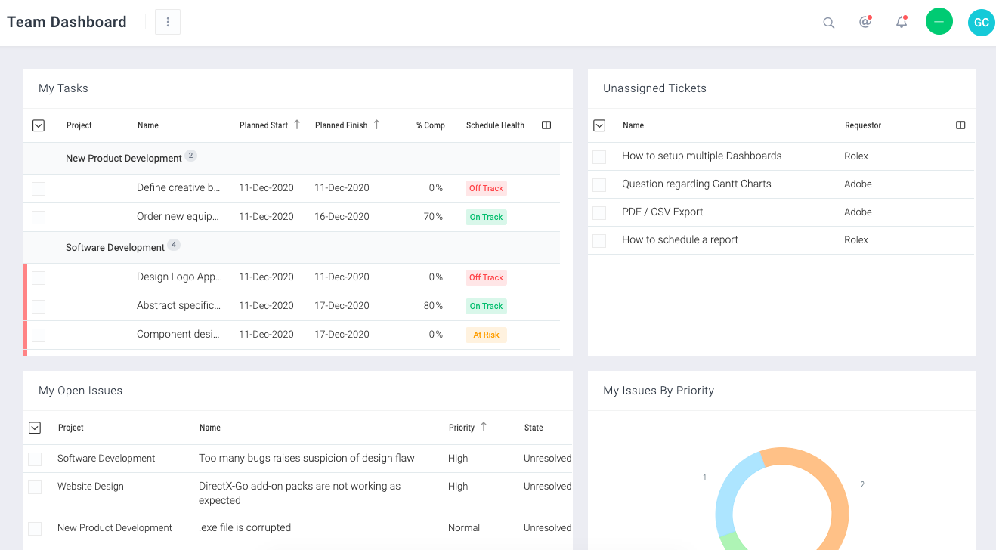Sort by Planned Finish column header
Image resolution: width=996 pixels, height=550 pixels.
(x=342, y=125)
